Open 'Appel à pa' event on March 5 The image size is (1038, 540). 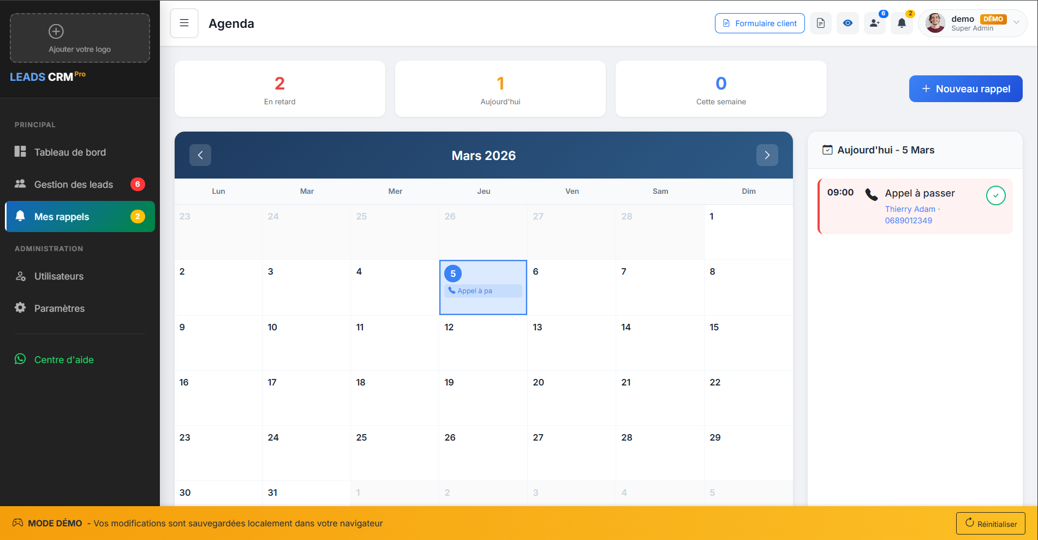point(482,291)
